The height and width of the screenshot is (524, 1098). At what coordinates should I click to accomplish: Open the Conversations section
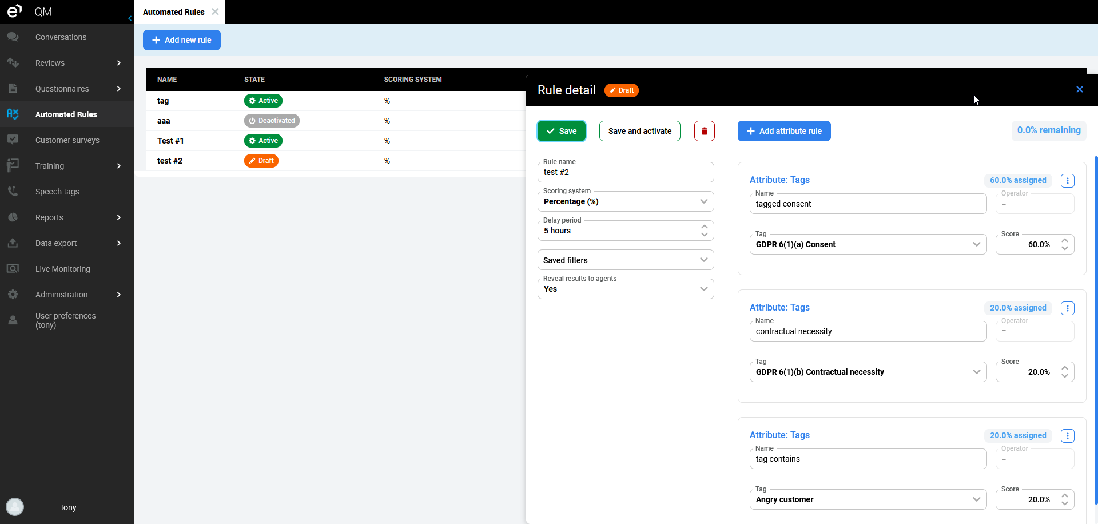61,37
